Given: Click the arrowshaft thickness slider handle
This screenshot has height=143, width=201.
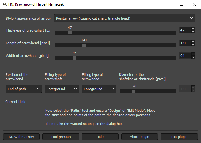Looking at the screenshot, I should pos(70,33).
